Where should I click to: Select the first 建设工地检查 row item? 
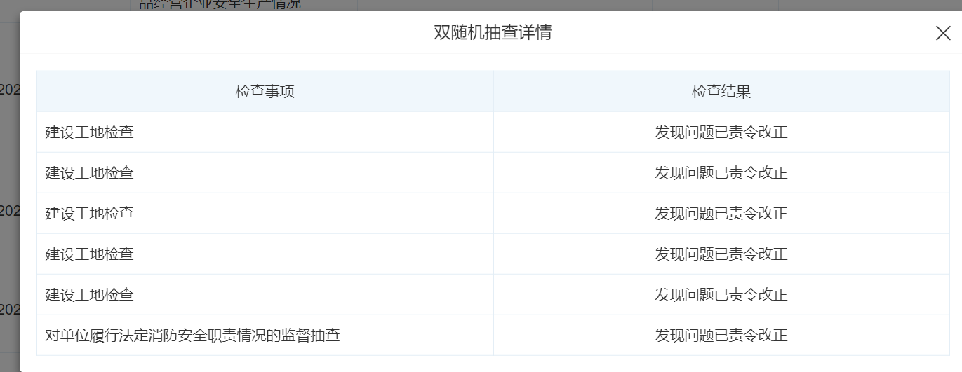coord(90,132)
